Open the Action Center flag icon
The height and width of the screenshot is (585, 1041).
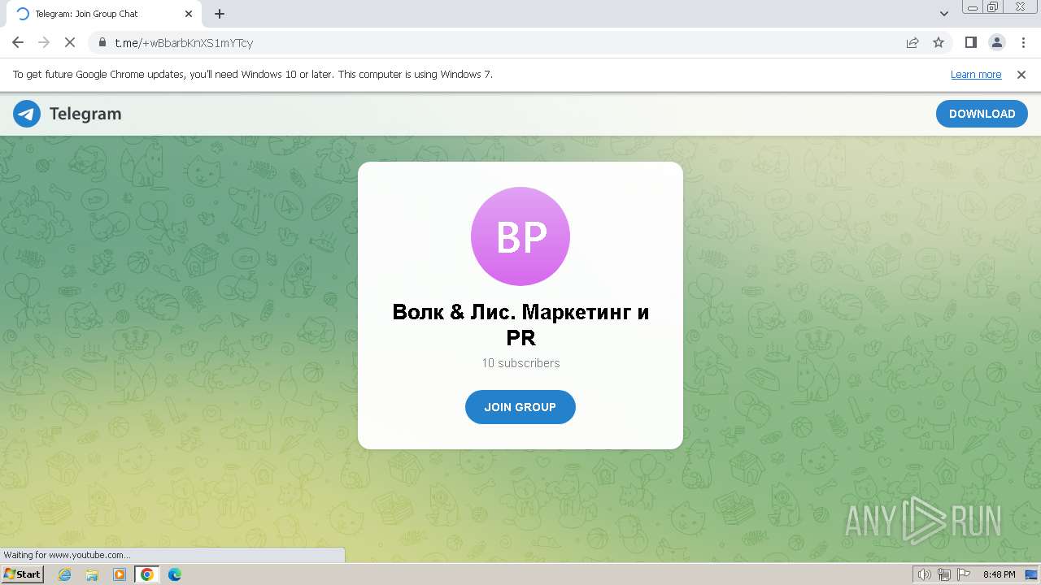coord(964,574)
